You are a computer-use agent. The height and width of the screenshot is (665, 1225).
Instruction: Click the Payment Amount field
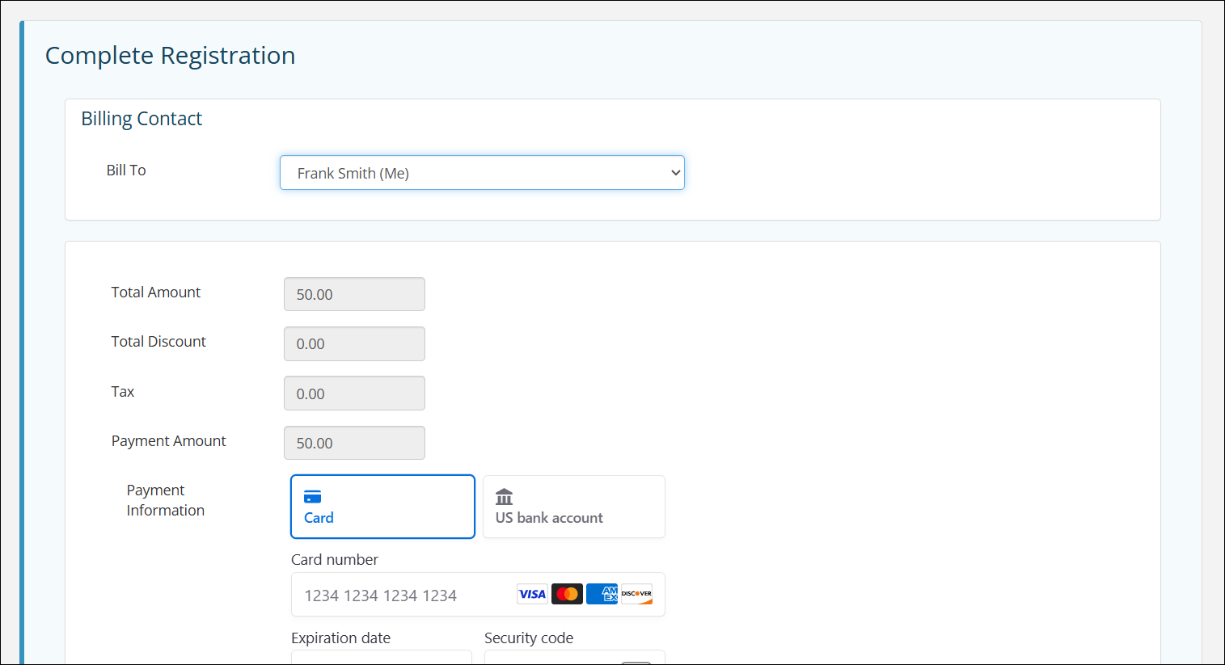[x=354, y=442]
